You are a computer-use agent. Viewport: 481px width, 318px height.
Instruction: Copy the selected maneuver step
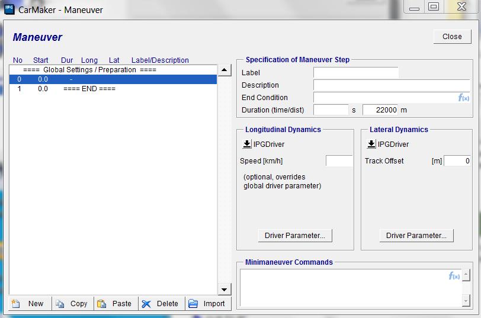(73, 304)
